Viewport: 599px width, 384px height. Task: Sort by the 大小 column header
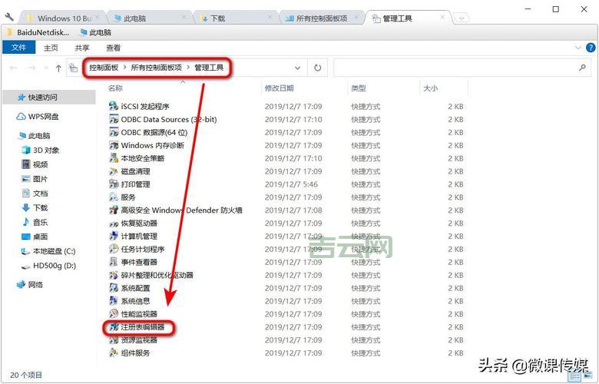431,88
